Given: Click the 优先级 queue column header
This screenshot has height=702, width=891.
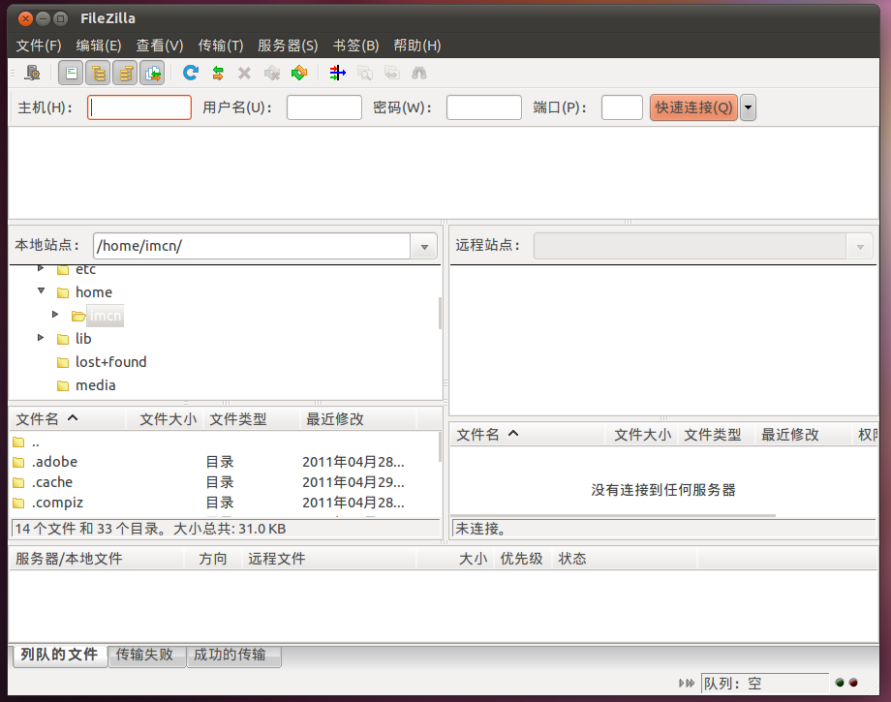Looking at the screenshot, I should point(522,559).
